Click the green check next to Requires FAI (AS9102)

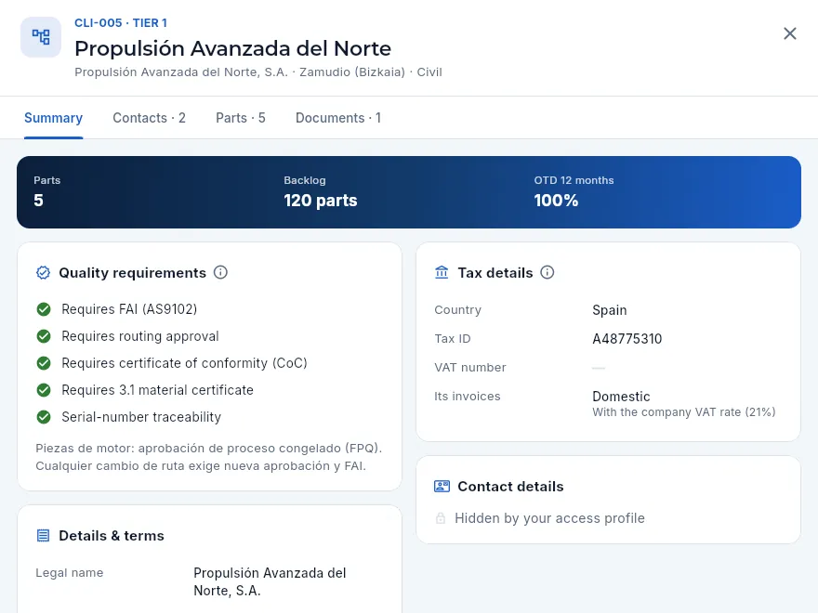pos(44,309)
